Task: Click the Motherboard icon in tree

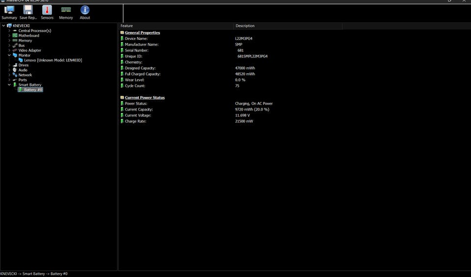Action: pos(15,35)
